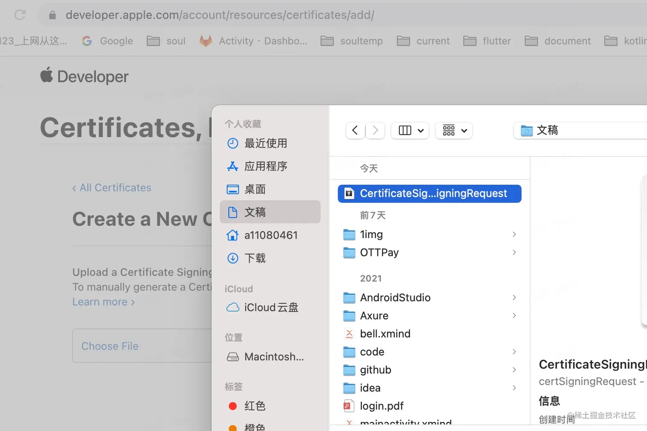
Task: Expand the idea folder chevron
Action: (x=514, y=388)
